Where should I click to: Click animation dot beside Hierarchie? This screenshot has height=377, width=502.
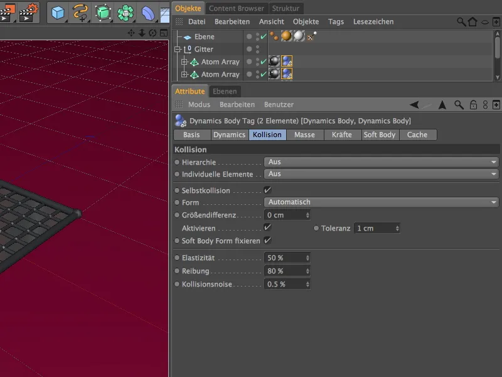point(177,162)
